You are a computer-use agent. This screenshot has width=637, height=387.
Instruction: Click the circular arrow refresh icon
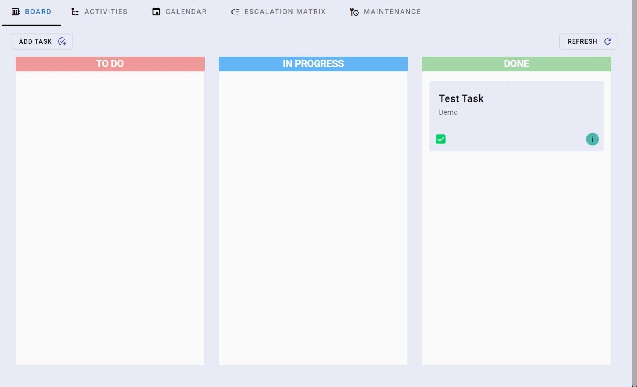pos(608,41)
